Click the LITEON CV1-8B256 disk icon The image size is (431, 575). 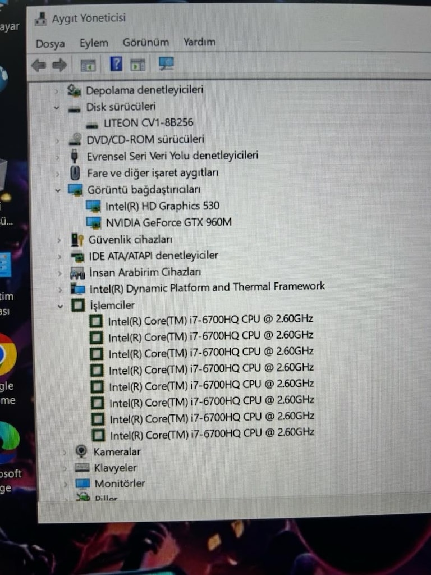coord(92,125)
